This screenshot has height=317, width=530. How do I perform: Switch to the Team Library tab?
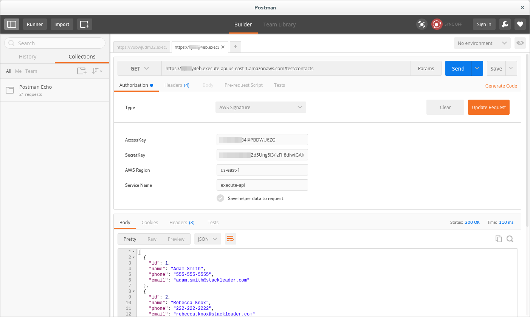[279, 25]
